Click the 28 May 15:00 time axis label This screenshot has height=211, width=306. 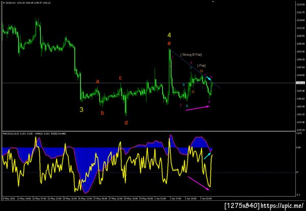pos(131,199)
